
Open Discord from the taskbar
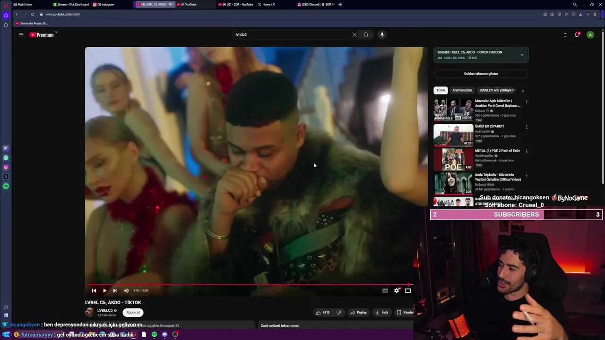(x=164, y=334)
